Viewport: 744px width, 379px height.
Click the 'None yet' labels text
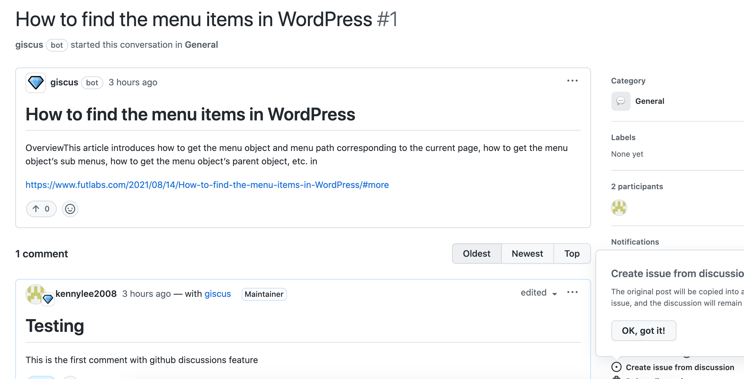point(627,154)
